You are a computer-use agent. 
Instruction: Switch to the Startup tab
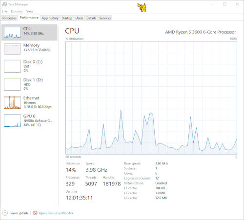tap(67, 18)
